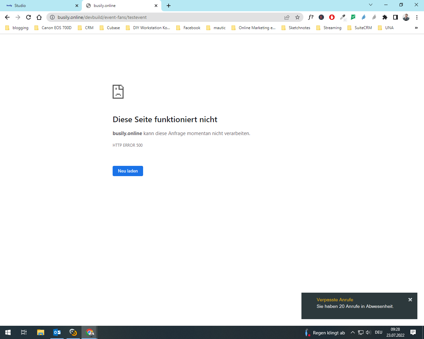Open the share page icon

pos(287,17)
